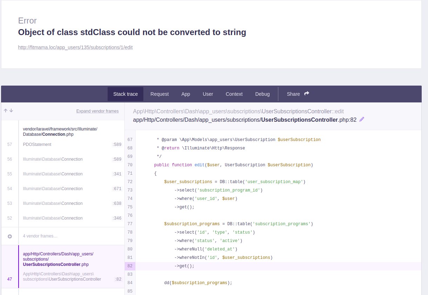Click highlighted line number 82 in code

tap(130, 266)
